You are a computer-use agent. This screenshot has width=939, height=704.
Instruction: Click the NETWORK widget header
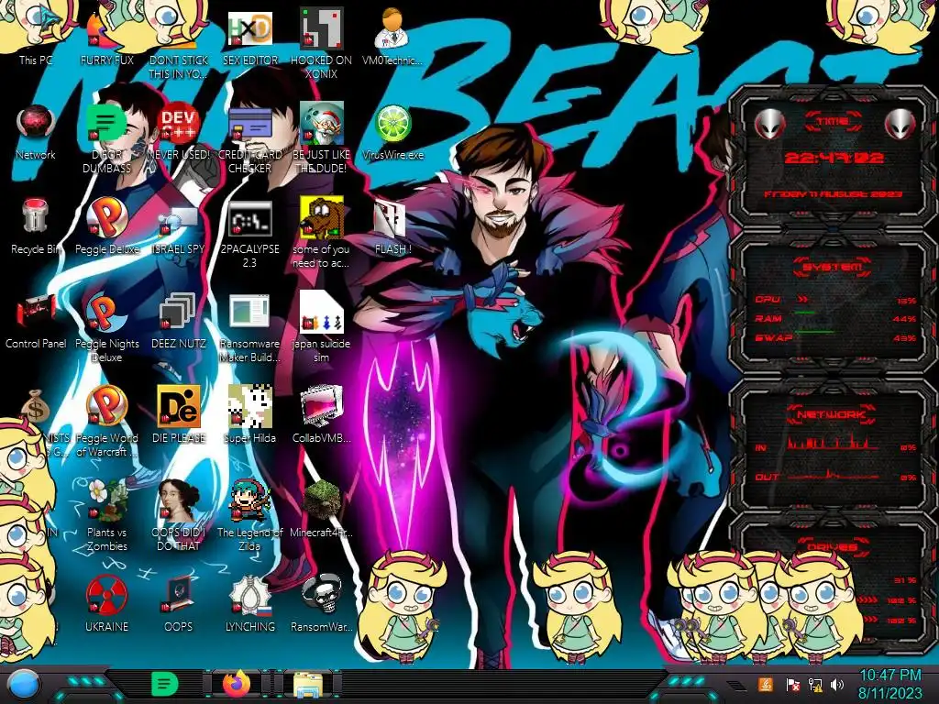point(831,414)
